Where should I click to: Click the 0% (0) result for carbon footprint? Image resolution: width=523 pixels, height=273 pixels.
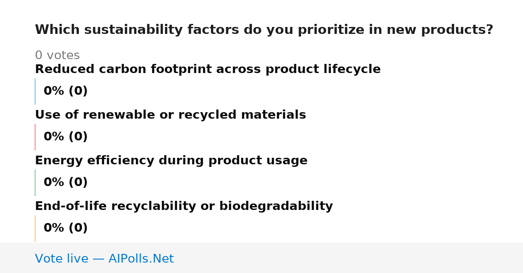(x=66, y=91)
